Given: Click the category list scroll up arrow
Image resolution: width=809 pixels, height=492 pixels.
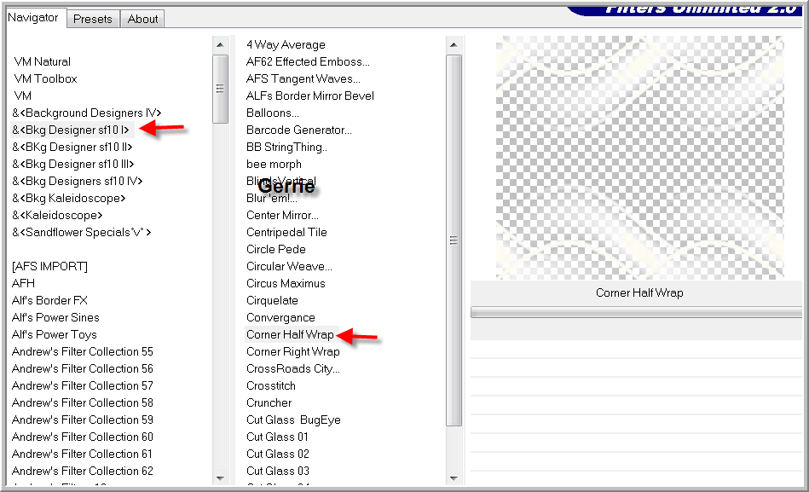Looking at the screenshot, I should click(x=220, y=45).
